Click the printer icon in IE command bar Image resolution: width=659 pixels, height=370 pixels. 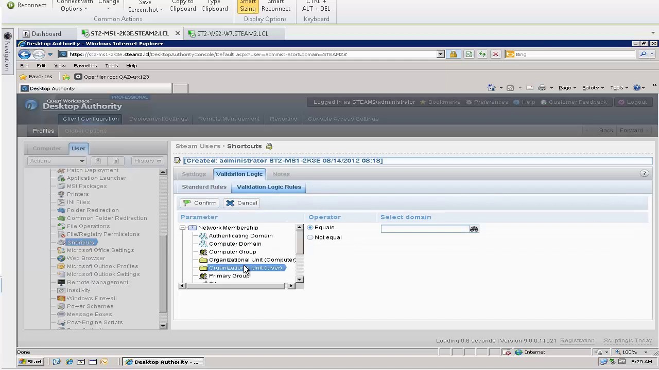point(542,88)
